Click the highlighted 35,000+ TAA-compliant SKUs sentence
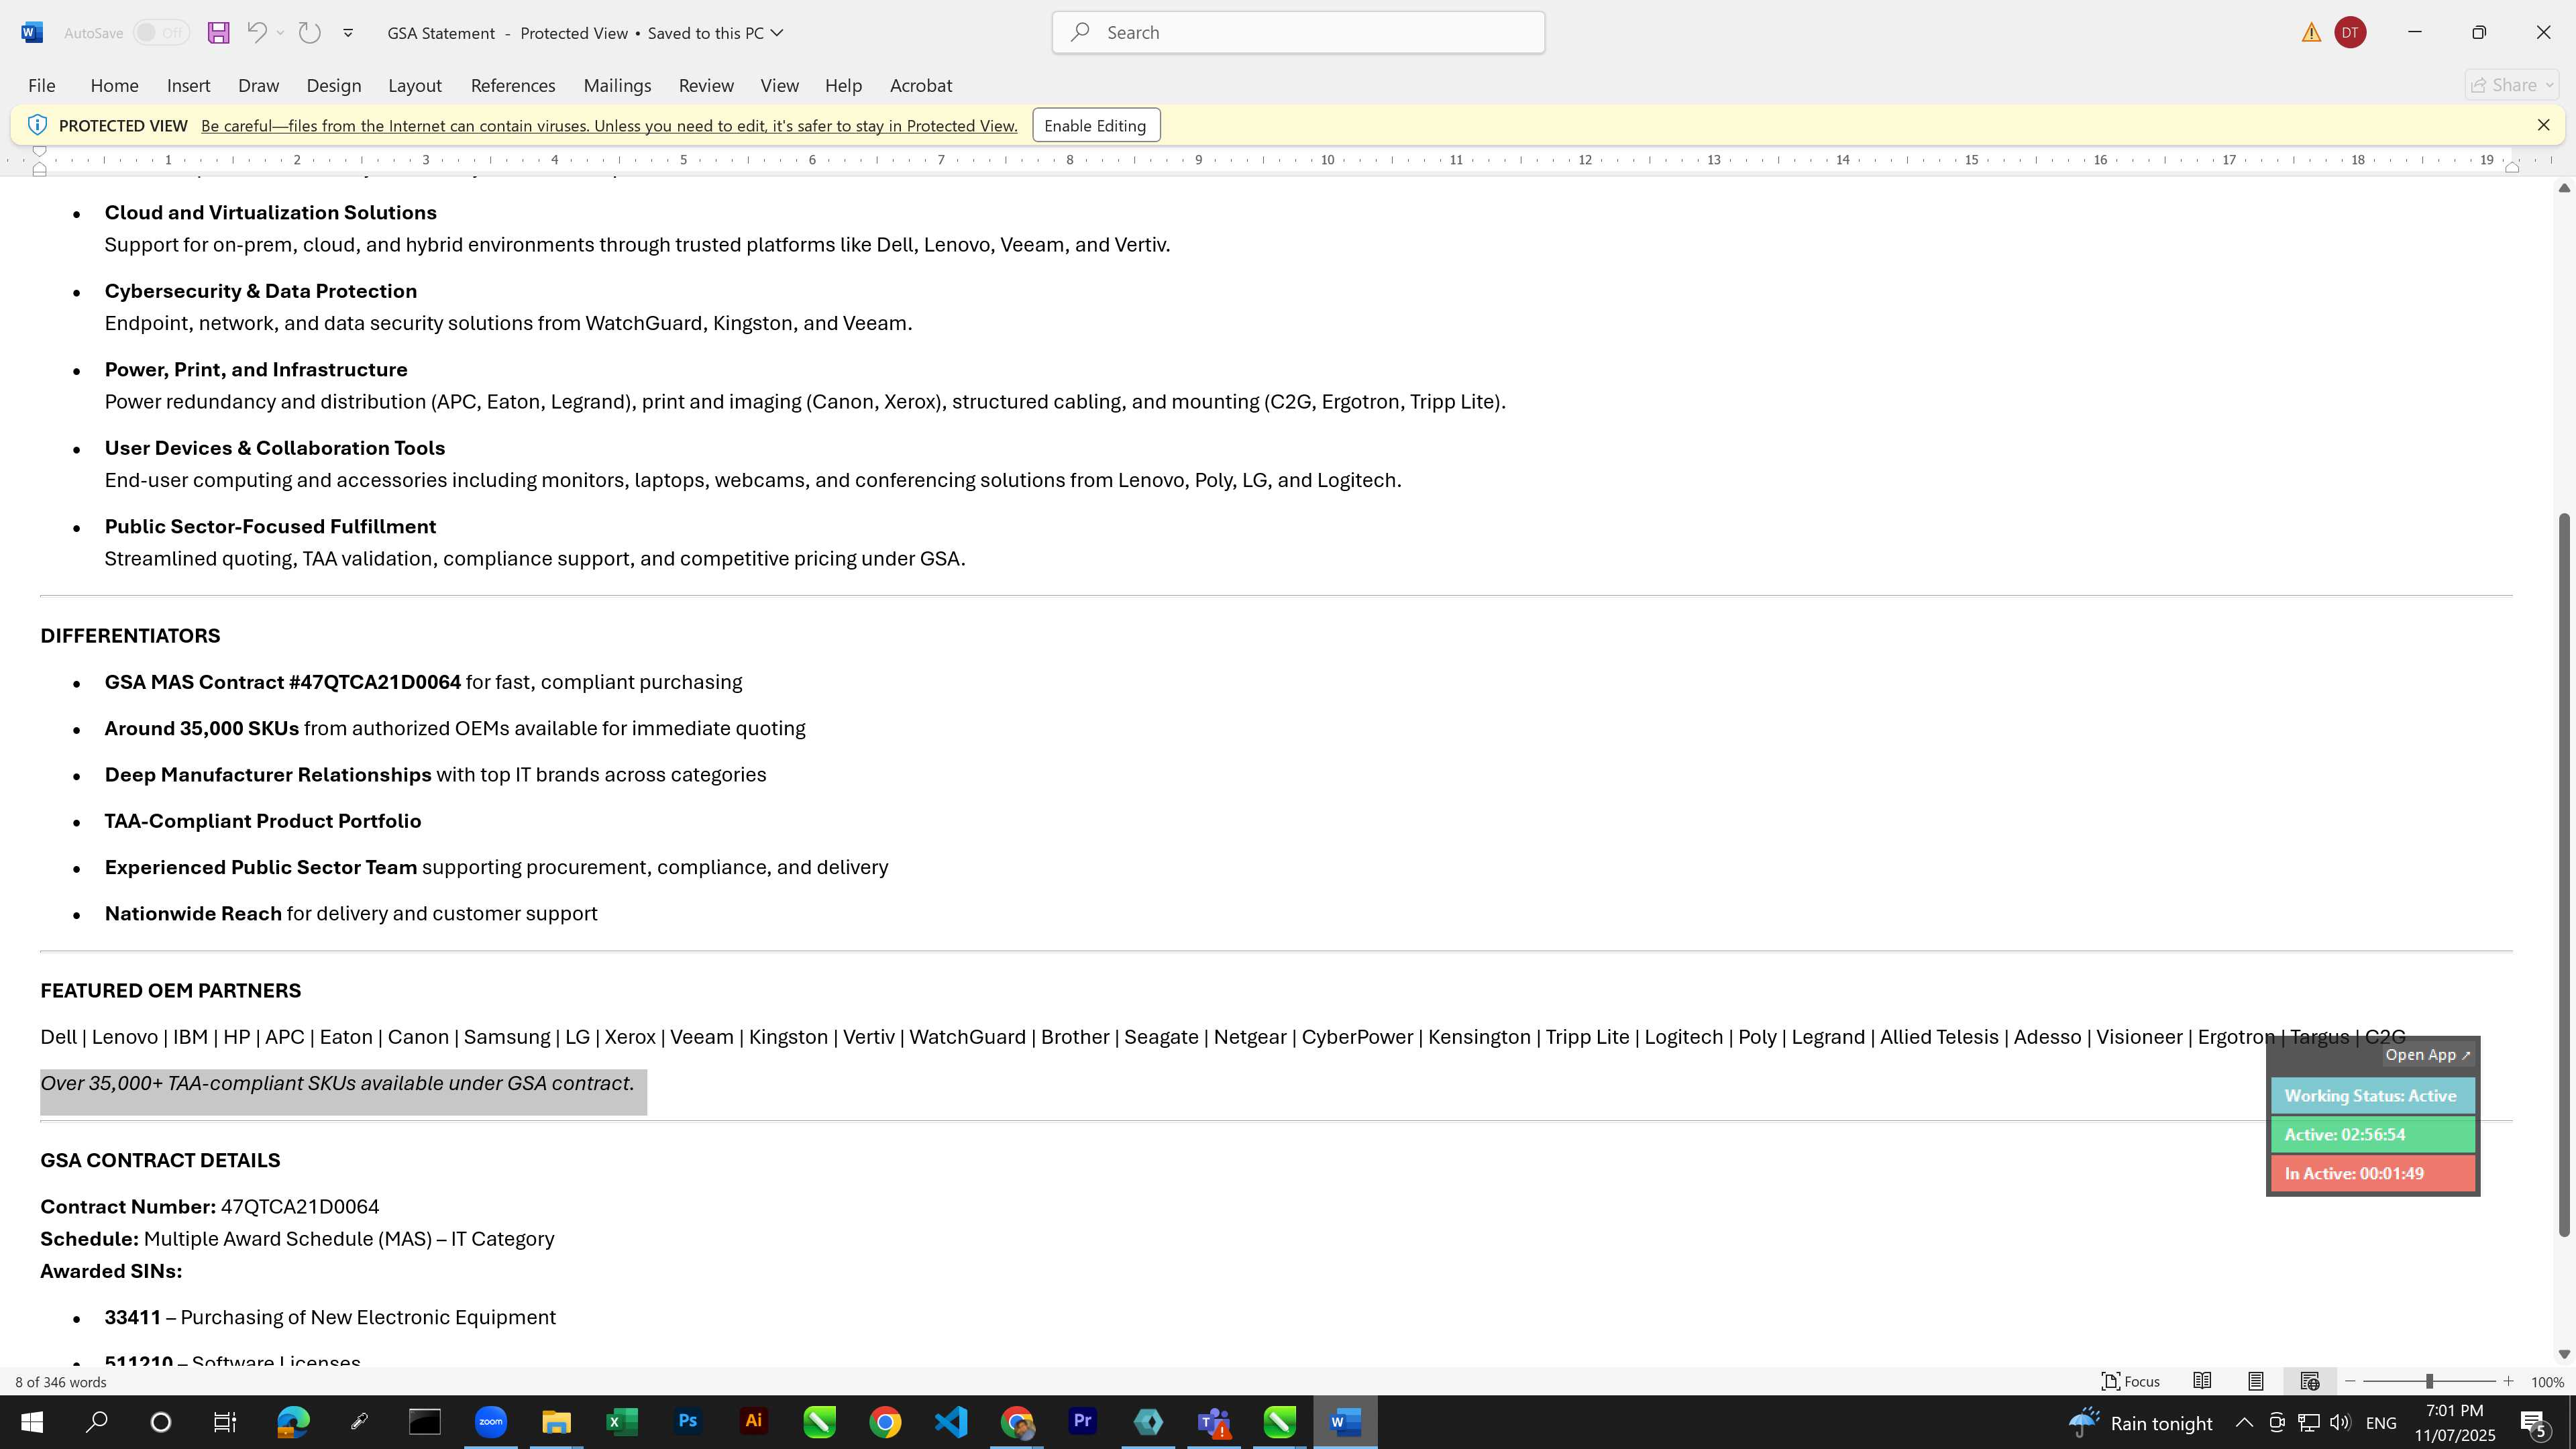The width and height of the screenshot is (2576, 1449). (337, 1084)
